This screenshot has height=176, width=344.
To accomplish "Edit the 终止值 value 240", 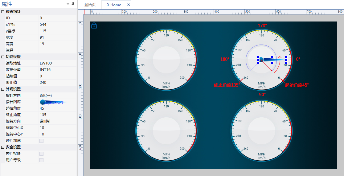I will click(x=58, y=83).
